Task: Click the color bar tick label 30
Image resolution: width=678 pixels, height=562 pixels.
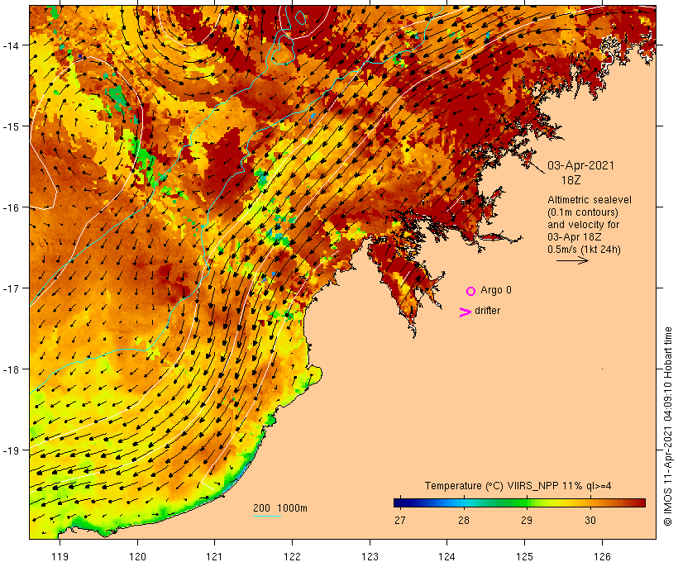Action: point(590,521)
